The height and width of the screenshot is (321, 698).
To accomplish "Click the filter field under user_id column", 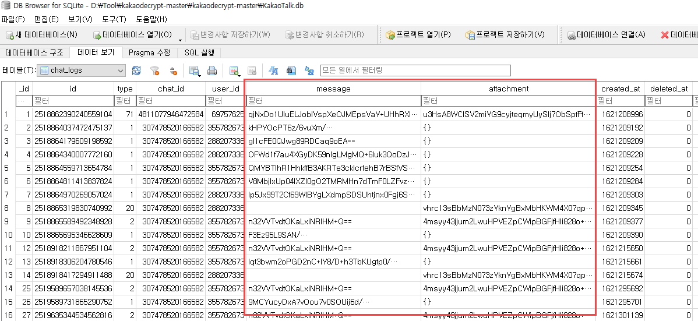I will click(x=225, y=101).
